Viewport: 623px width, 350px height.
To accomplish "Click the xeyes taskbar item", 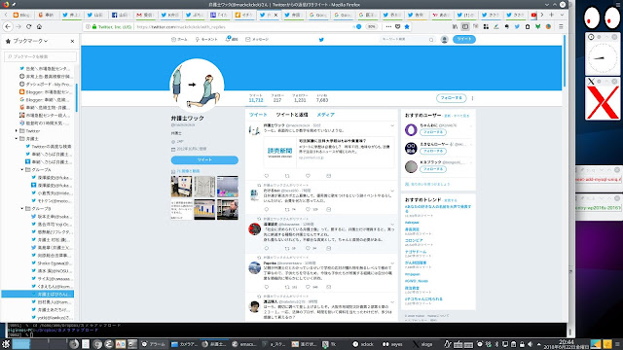I will point(392,344).
